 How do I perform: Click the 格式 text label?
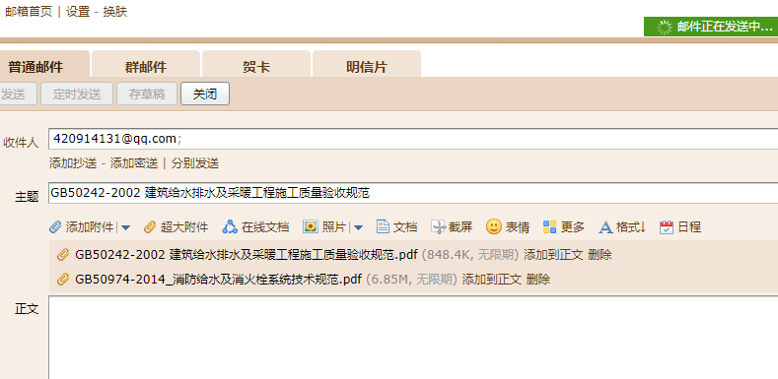[x=631, y=227]
